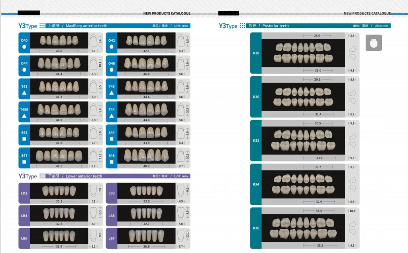This screenshot has width=408, height=253.
Task: Click the 48.2 width value under S48
Action: click(x=147, y=166)
